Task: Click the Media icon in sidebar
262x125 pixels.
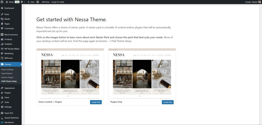Action: point(2,19)
